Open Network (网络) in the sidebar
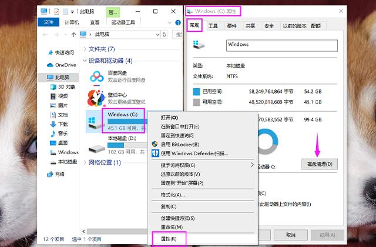The height and width of the screenshot is (247, 376). click(56, 174)
